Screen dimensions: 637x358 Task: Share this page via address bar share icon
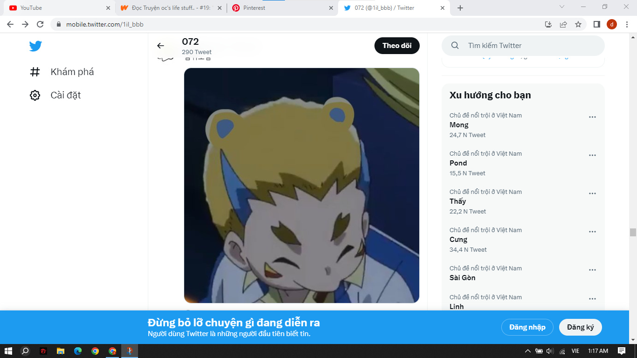tap(563, 24)
